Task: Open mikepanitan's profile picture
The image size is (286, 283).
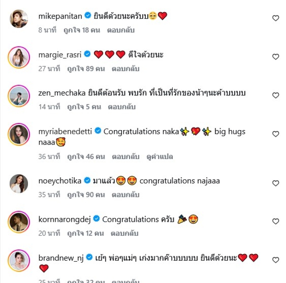Action: point(19,19)
